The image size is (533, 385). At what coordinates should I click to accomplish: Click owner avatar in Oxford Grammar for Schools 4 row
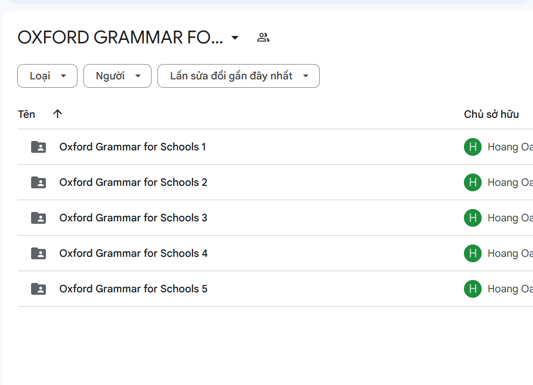(472, 253)
